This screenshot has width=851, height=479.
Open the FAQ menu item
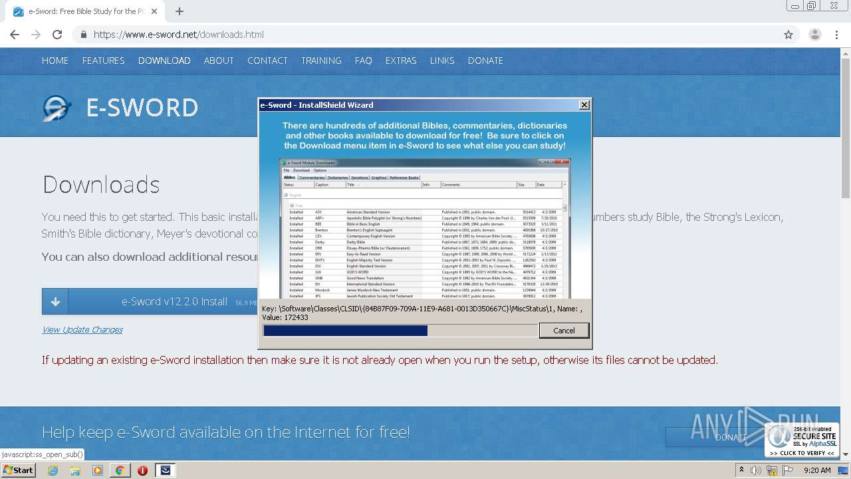pos(364,61)
